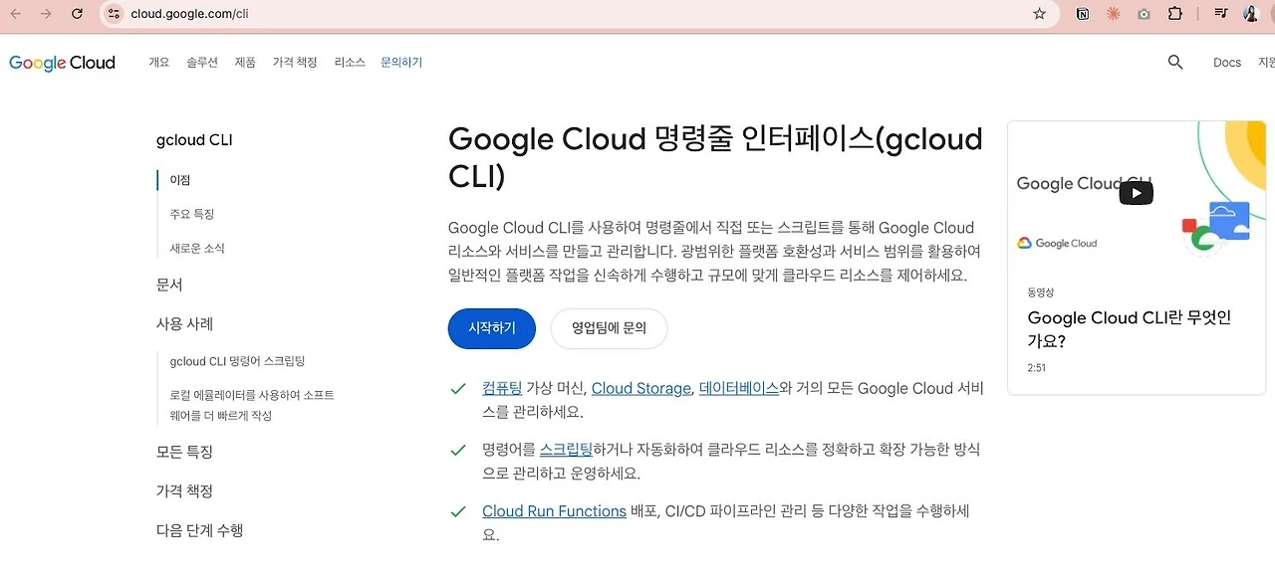Click the camera screenshot extension icon
The width and height of the screenshot is (1275, 579).
click(1144, 14)
